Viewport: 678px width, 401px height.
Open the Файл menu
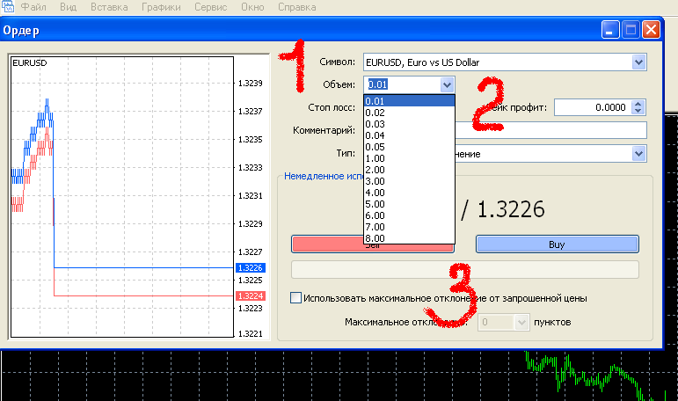click(33, 7)
